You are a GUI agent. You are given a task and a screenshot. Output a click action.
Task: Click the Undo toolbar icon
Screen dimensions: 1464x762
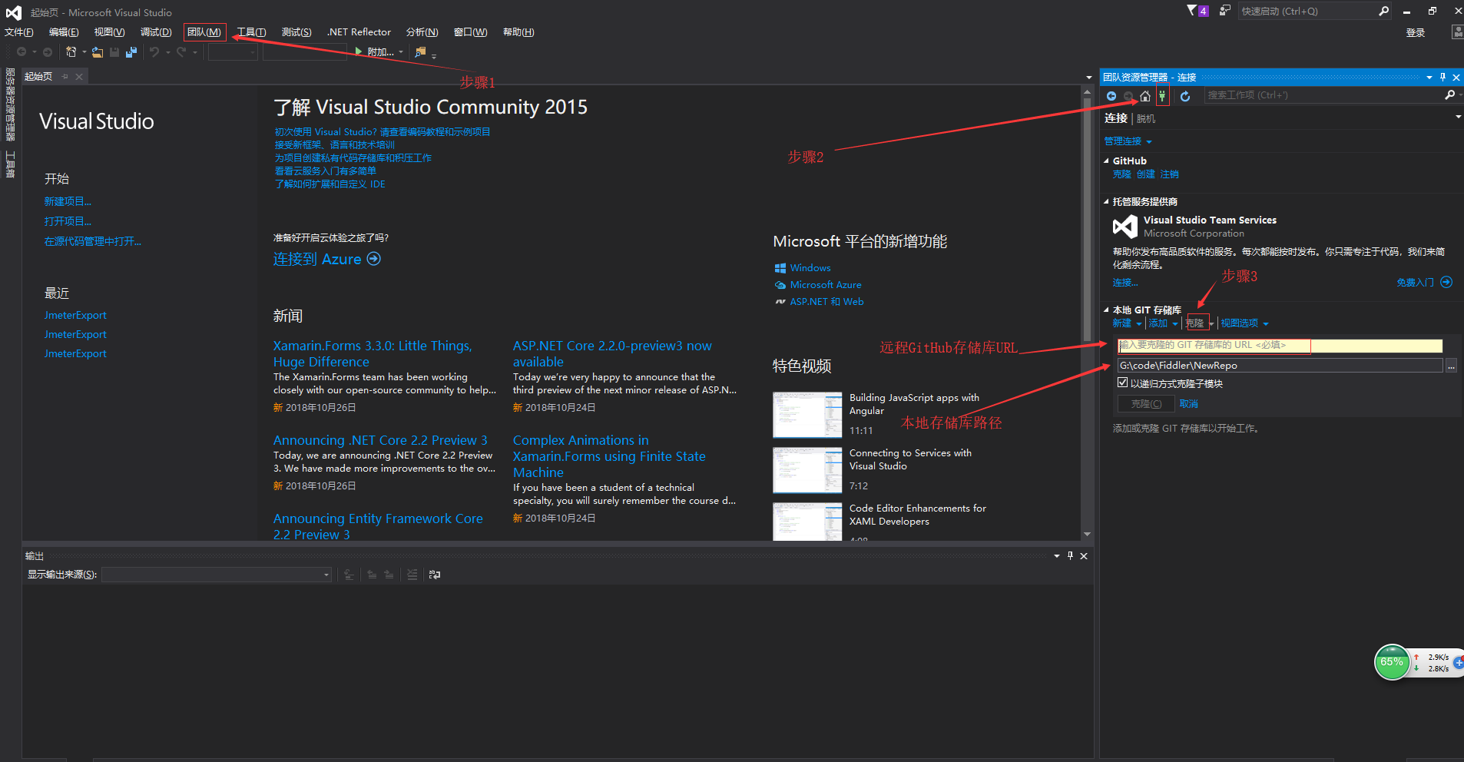coord(154,52)
